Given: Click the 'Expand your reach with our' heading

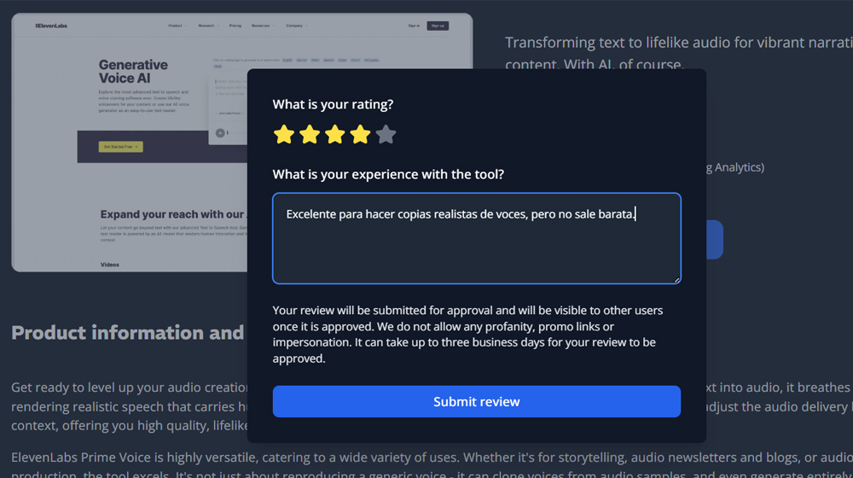Looking at the screenshot, I should pyautogui.click(x=172, y=214).
